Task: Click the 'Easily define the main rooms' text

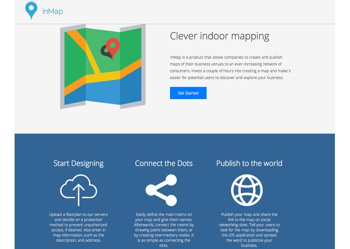Action: [164, 230]
